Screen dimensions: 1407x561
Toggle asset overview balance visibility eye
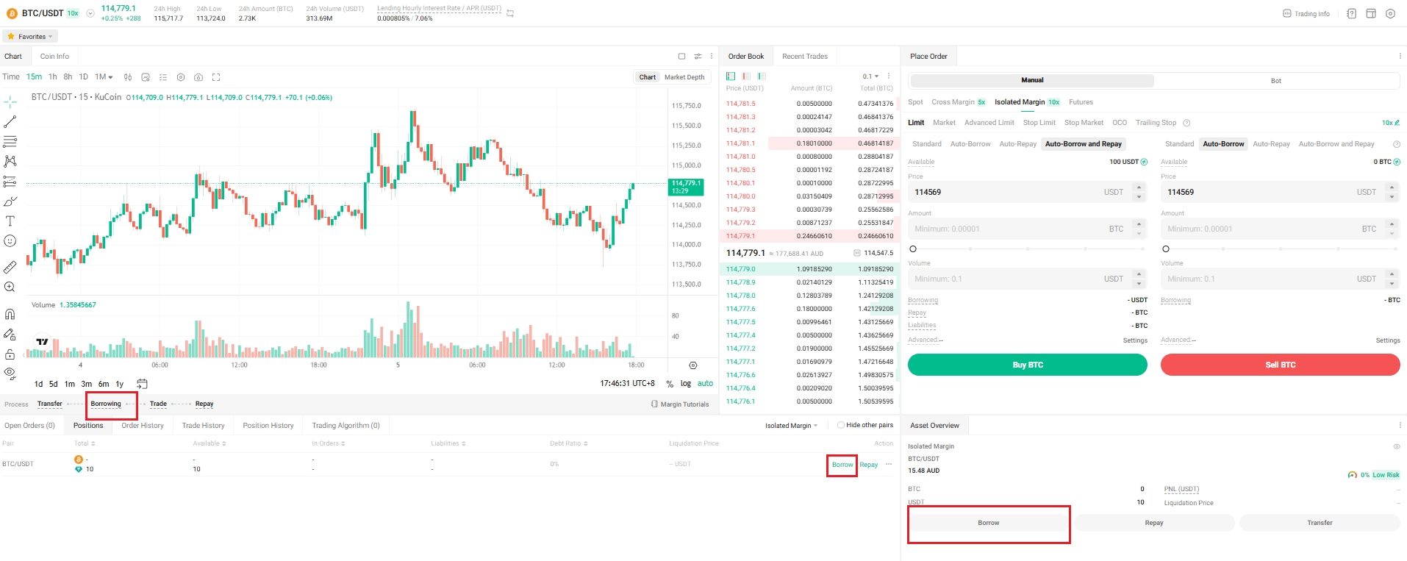tap(1396, 446)
